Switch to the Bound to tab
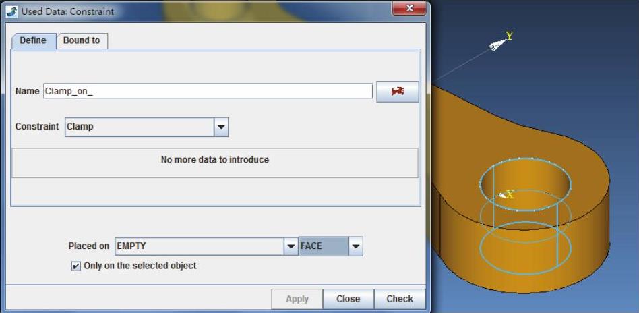 (x=82, y=41)
